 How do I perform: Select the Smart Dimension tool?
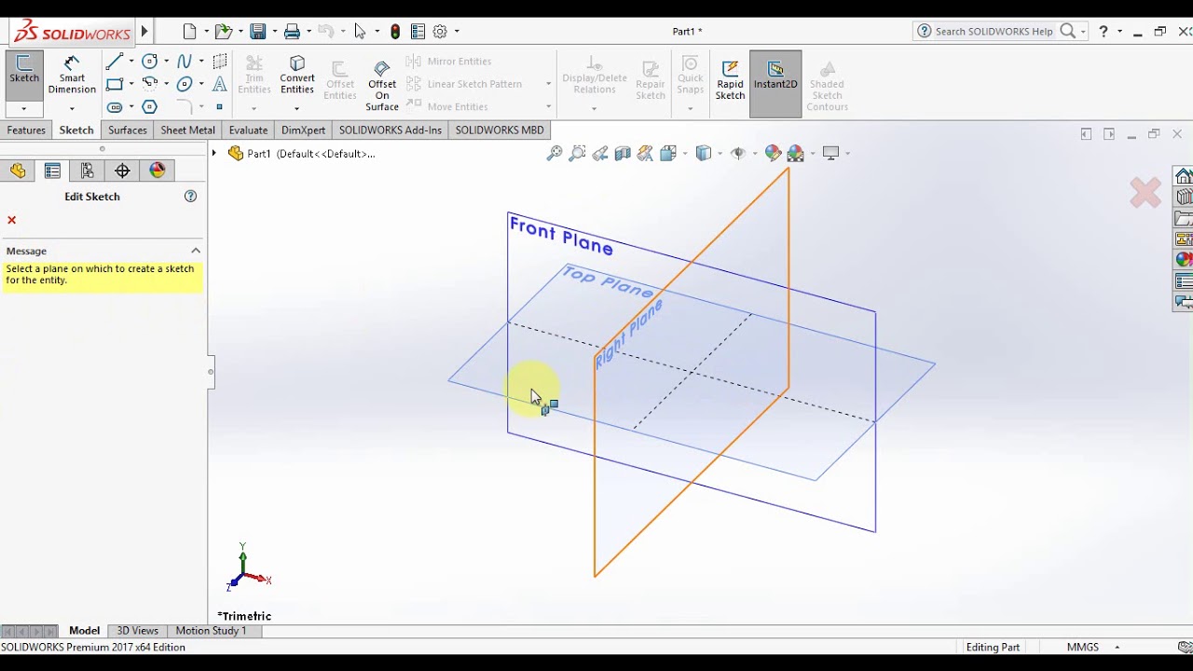72,75
